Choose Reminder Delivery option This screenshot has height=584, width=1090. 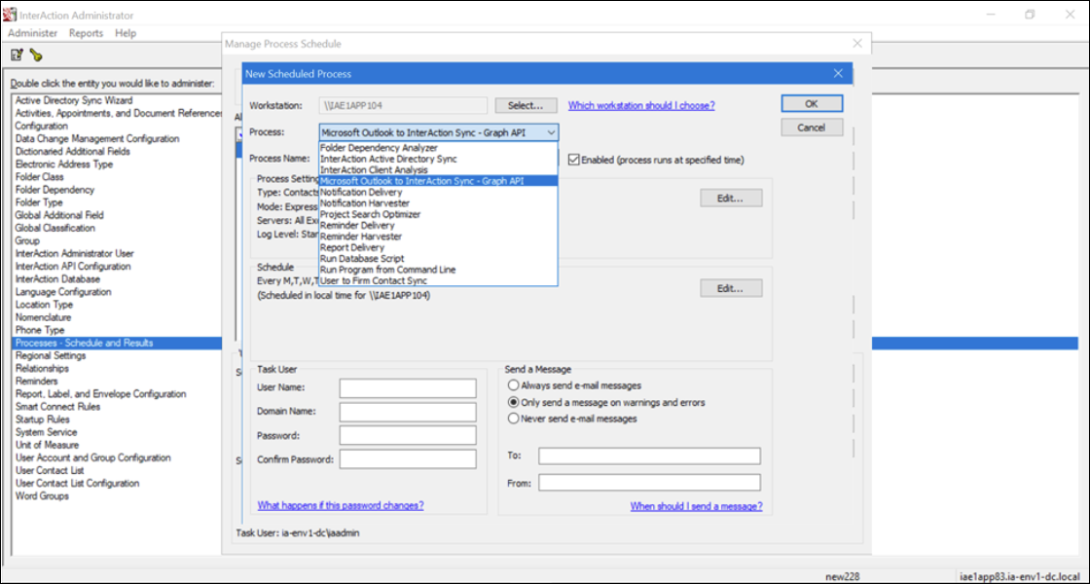438,225
